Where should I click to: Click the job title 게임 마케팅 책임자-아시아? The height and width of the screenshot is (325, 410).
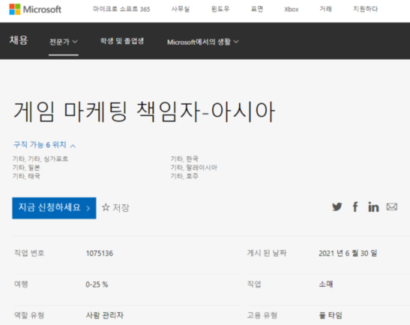point(144,112)
